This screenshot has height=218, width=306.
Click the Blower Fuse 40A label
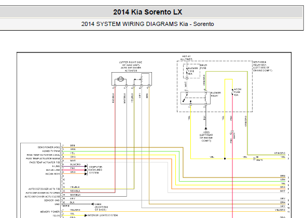tap(193, 71)
